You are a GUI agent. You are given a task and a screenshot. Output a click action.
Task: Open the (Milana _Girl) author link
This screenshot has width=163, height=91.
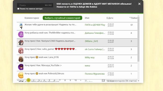(91, 41)
